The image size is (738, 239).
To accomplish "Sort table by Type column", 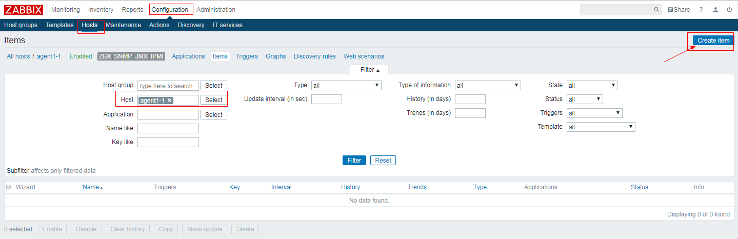I will (480, 187).
